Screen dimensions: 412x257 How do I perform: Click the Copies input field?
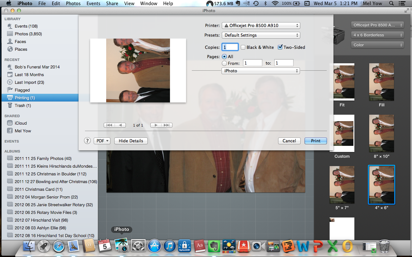230,47
